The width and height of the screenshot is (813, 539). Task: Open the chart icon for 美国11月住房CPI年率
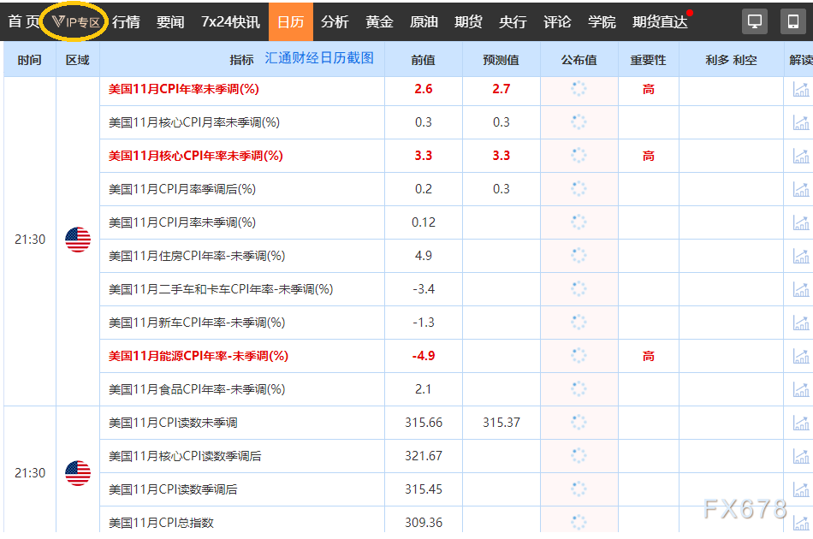click(800, 255)
